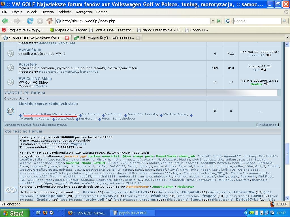Expand hidden system tray icons arrow

click(246, 213)
